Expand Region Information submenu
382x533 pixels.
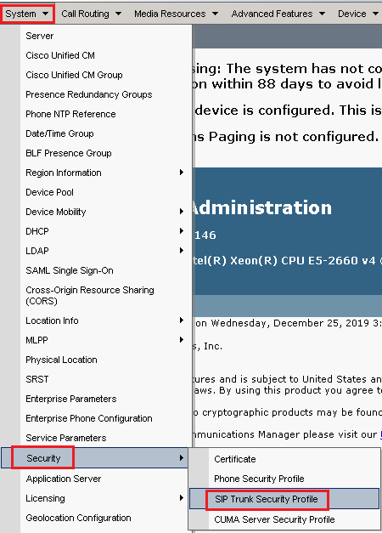tap(104, 173)
